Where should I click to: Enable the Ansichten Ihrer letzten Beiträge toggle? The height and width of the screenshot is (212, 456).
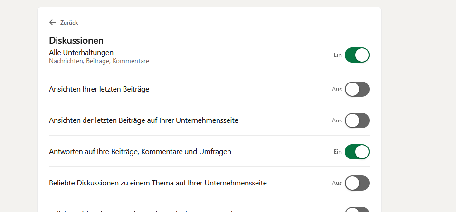(x=357, y=89)
